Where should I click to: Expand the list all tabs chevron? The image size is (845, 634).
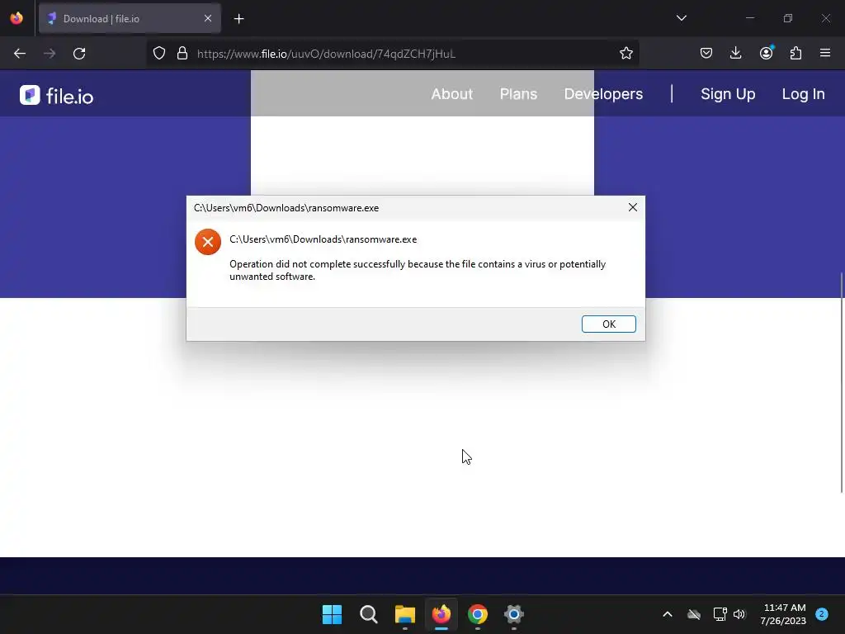681,18
